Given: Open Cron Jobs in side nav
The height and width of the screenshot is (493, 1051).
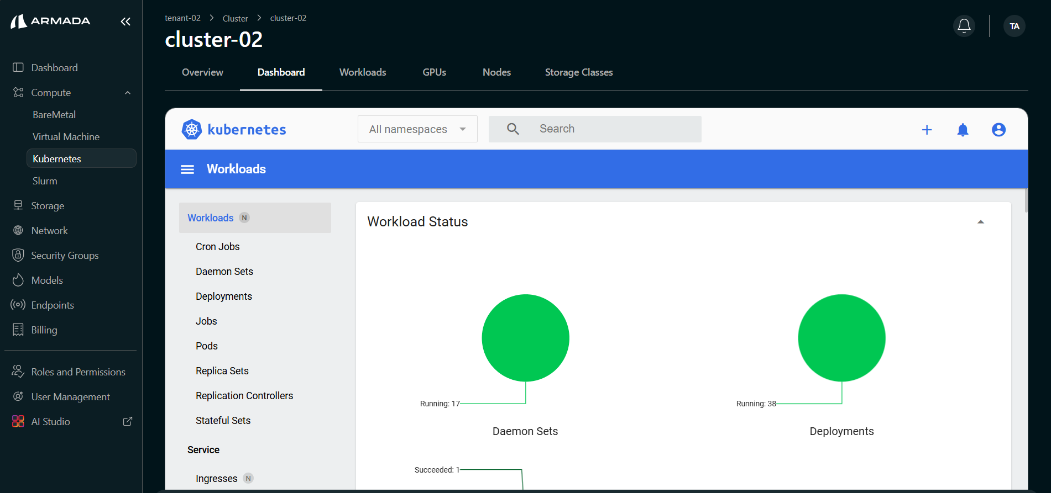Looking at the screenshot, I should click(217, 247).
